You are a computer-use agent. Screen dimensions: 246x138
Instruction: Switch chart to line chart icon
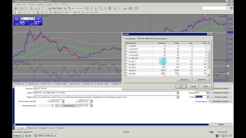96,8
